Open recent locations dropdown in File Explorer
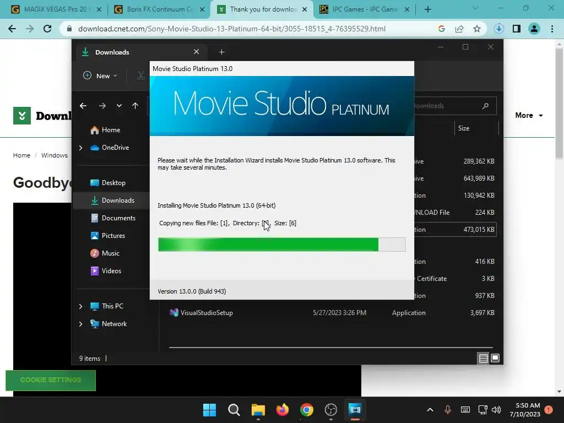The height and width of the screenshot is (423, 564). (119, 106)
